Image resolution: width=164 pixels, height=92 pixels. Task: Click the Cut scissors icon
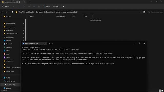coord(13,7)
